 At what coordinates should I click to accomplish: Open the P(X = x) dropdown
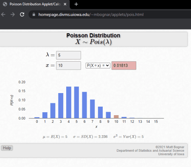click(x=98, y=65)
